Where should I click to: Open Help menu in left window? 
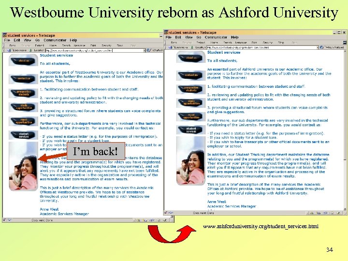click(x=73, y=40)
